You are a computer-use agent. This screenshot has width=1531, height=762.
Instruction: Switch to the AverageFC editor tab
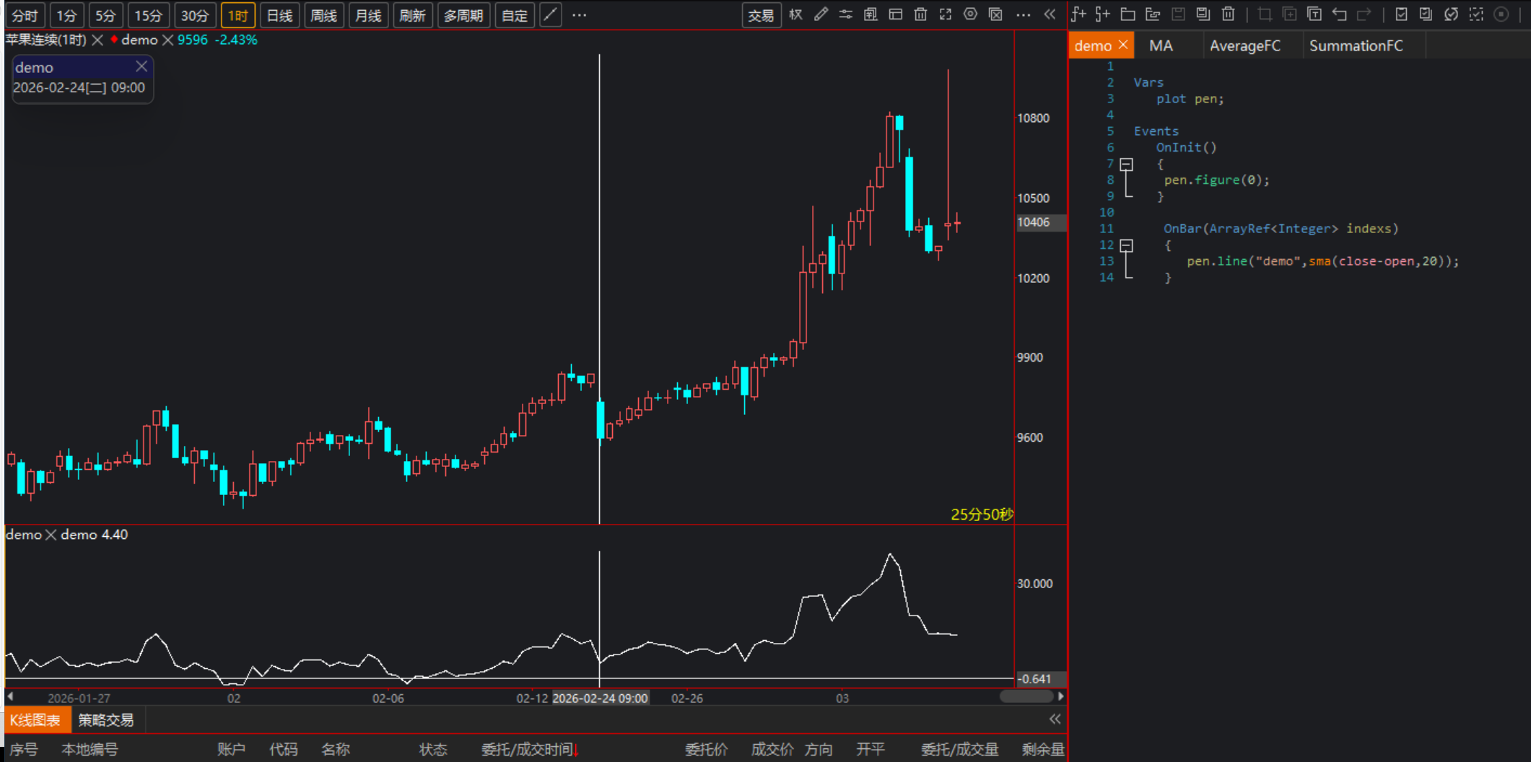(1244, 45)
